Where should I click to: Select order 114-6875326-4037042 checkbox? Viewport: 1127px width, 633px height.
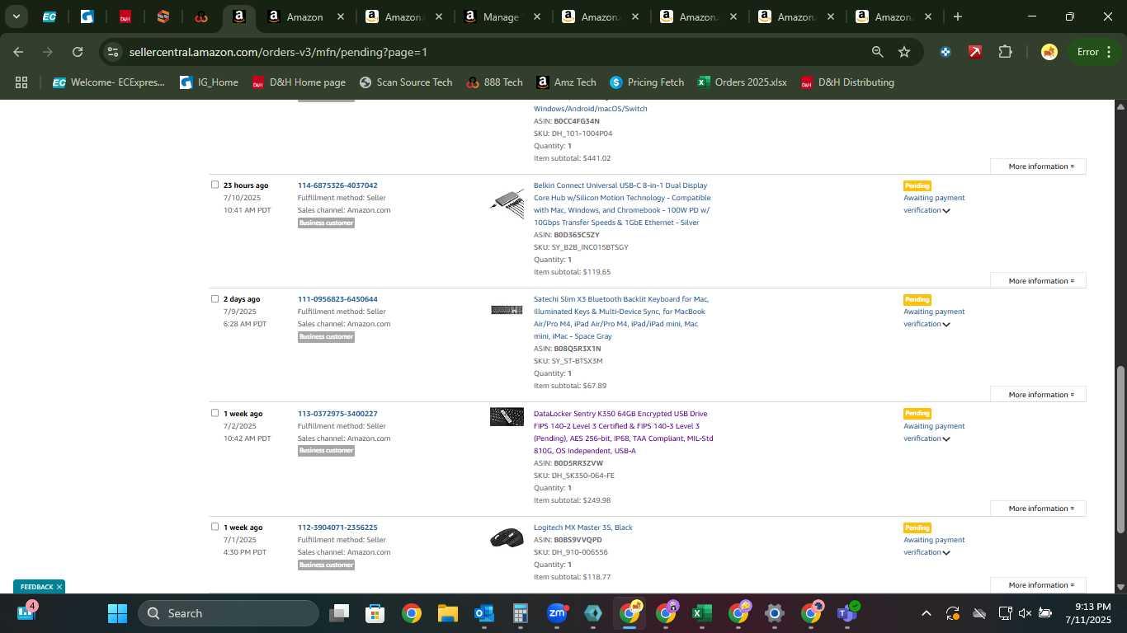(215, 185)
